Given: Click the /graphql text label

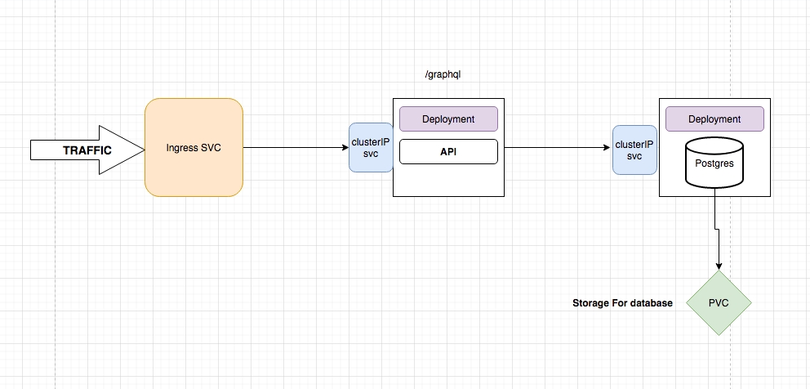Looking at the screenshot, I should [x=443, y=74].
